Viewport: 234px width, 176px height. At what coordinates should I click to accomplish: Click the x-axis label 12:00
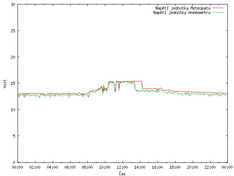pos(122,167)
